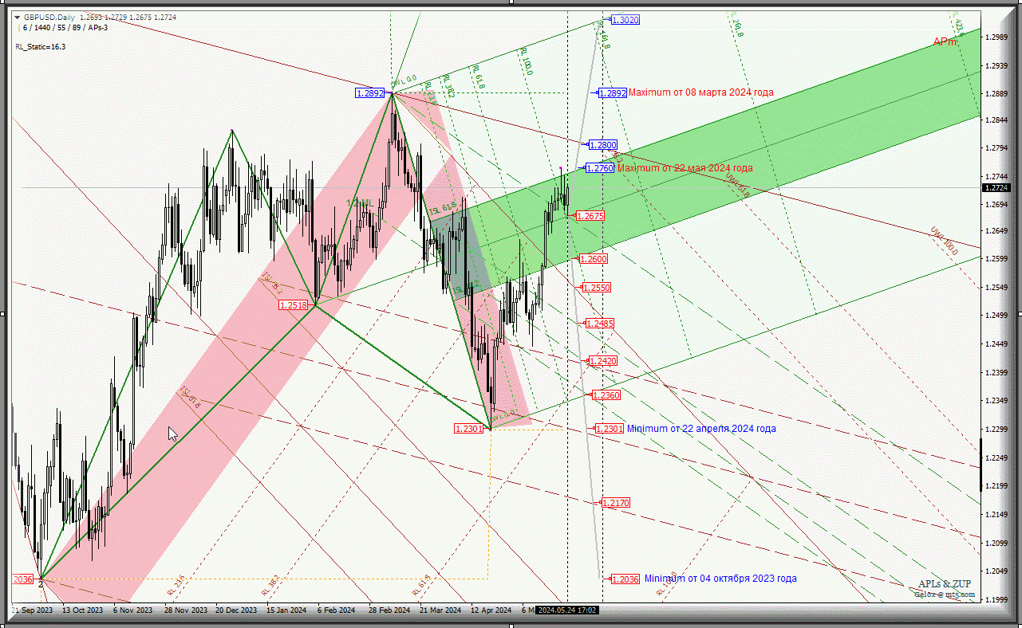Select the 'Maximum от 22 мая 2024 года' label
The height and width of the screenshot is (628, 1022).
coord(685,168)
